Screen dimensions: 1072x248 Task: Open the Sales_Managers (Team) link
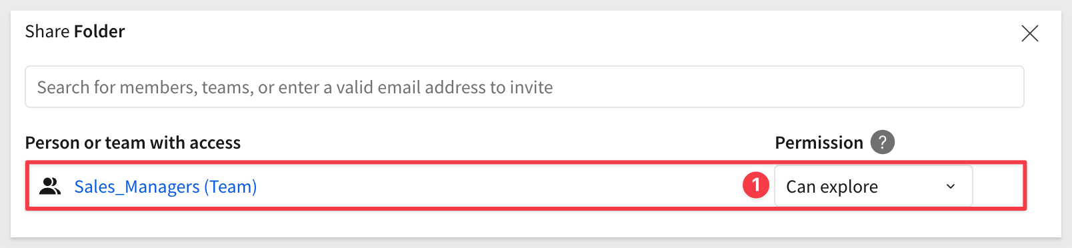pyautogui.click(x=165, y=187)
